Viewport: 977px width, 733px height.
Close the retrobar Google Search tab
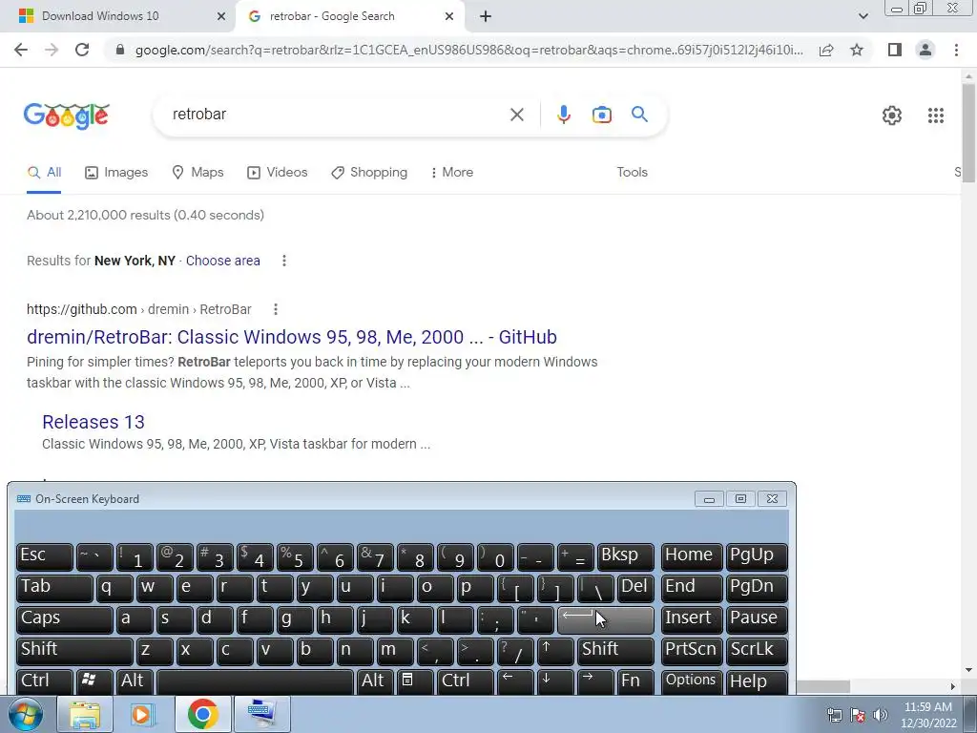(449, 17)
